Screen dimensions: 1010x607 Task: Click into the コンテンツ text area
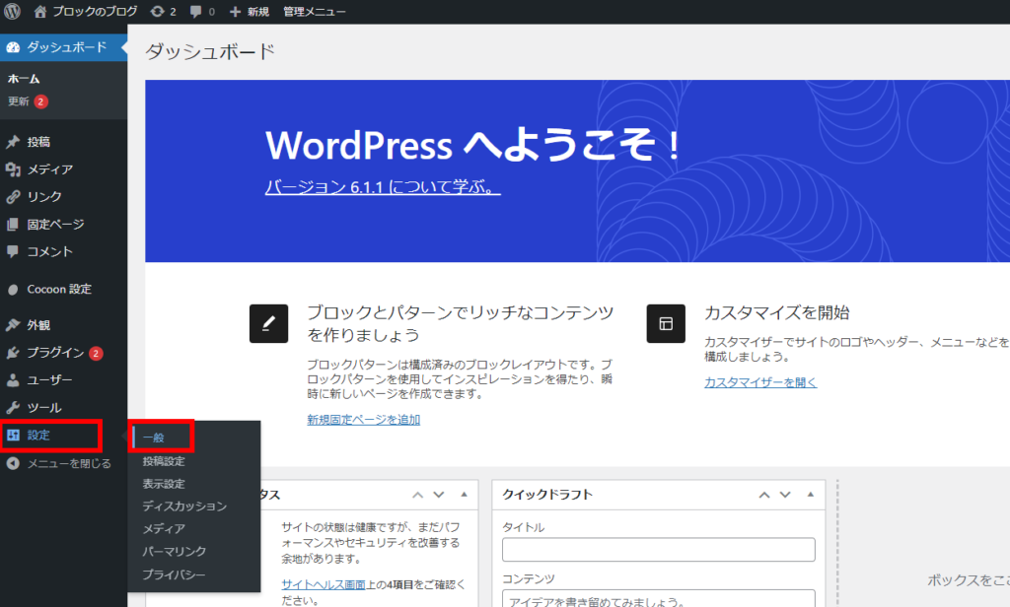tap(658, 599)
